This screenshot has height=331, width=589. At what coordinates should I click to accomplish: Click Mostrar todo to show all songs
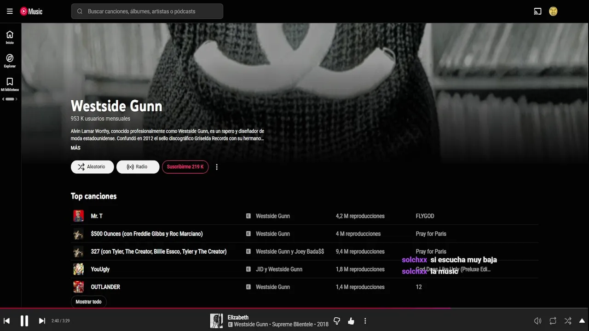88,302
